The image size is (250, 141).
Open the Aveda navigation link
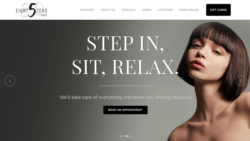[x=147, y=10]
